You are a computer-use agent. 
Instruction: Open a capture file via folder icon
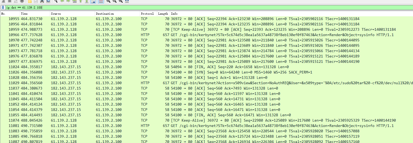pyautogui.click(x=30, y=1)
